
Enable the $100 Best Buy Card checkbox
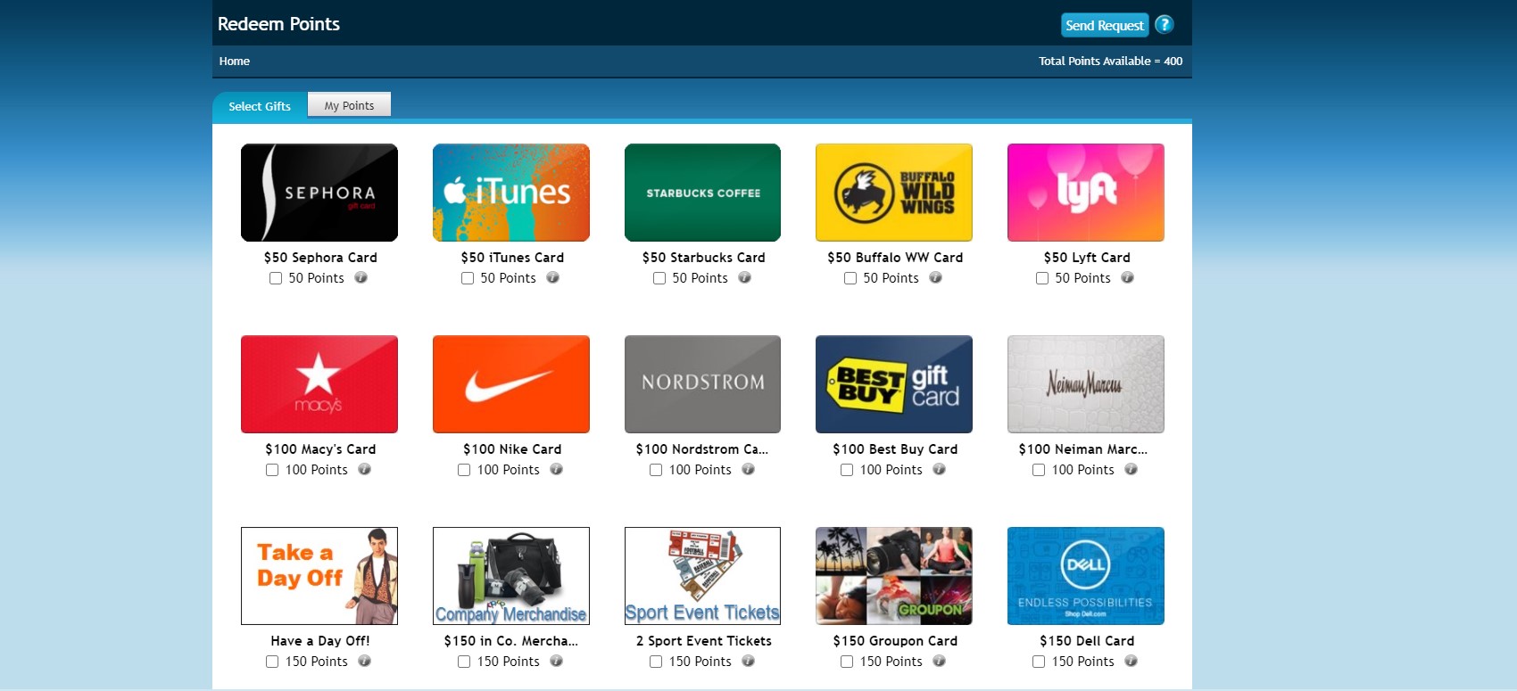tap(847, 470)
